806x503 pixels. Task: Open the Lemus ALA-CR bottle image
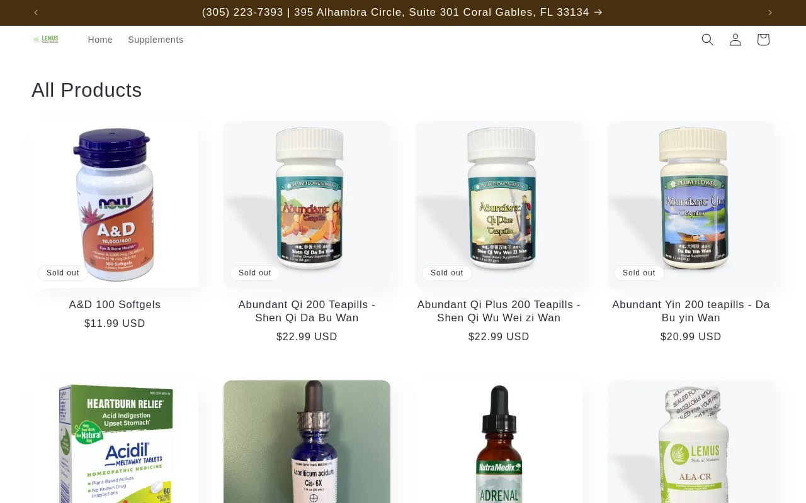691,441
